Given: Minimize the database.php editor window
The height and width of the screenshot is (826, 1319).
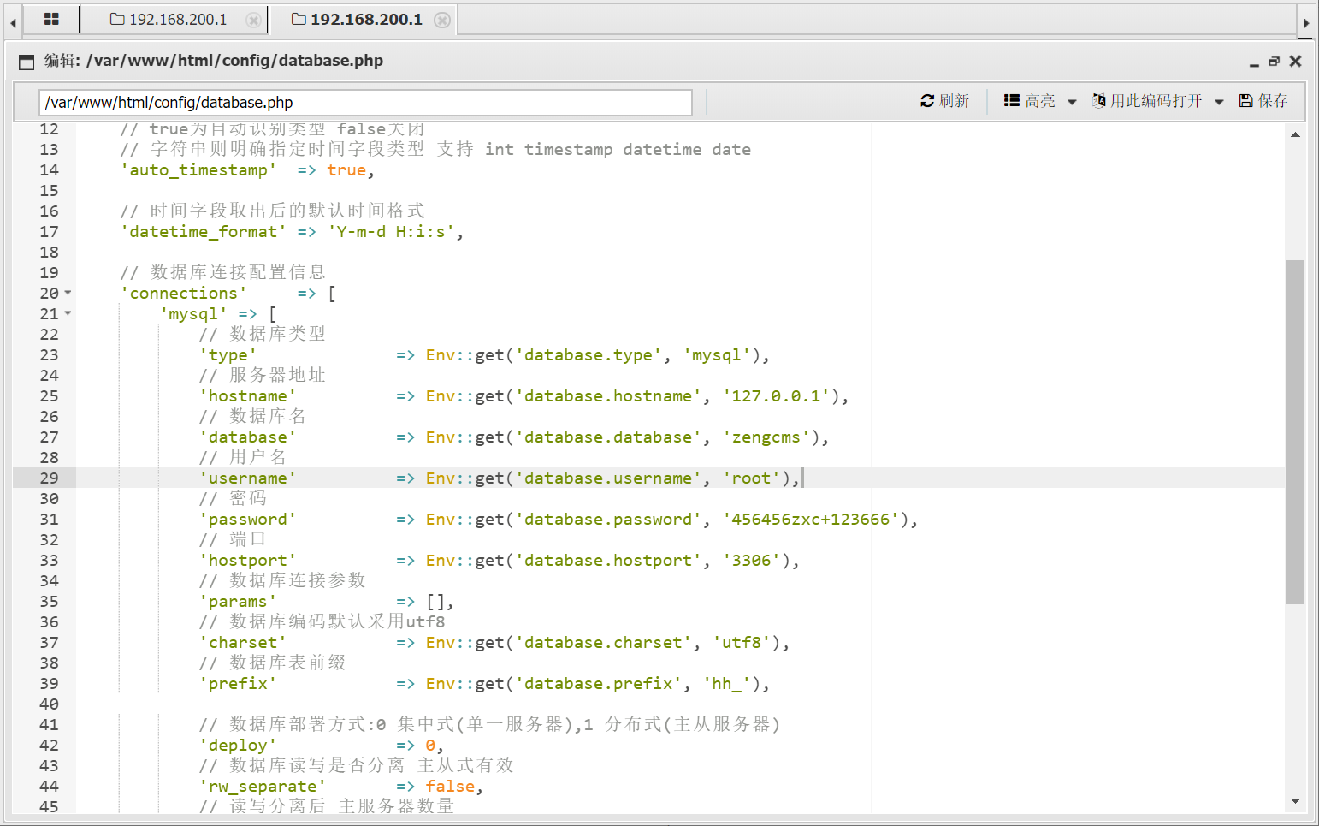Looking at the screenshot, I should 1254,62.
